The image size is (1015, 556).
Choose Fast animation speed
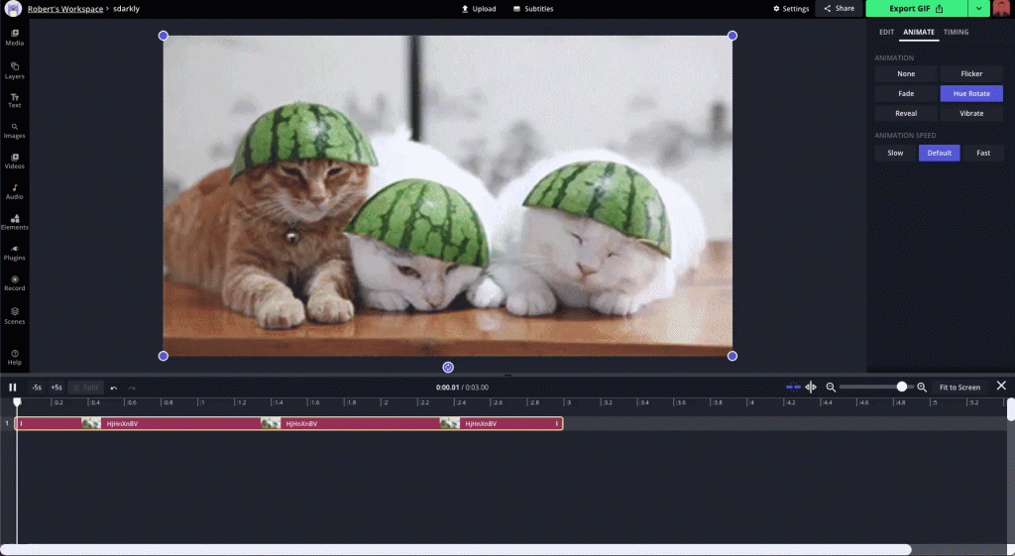(x=983, y=154)
